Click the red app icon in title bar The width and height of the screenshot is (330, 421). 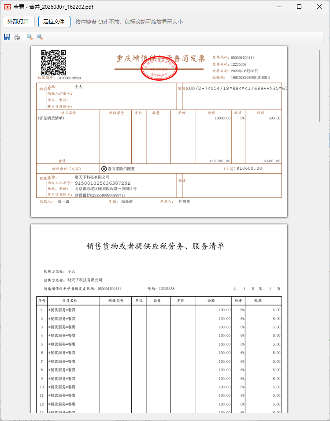tap(7, 7)
